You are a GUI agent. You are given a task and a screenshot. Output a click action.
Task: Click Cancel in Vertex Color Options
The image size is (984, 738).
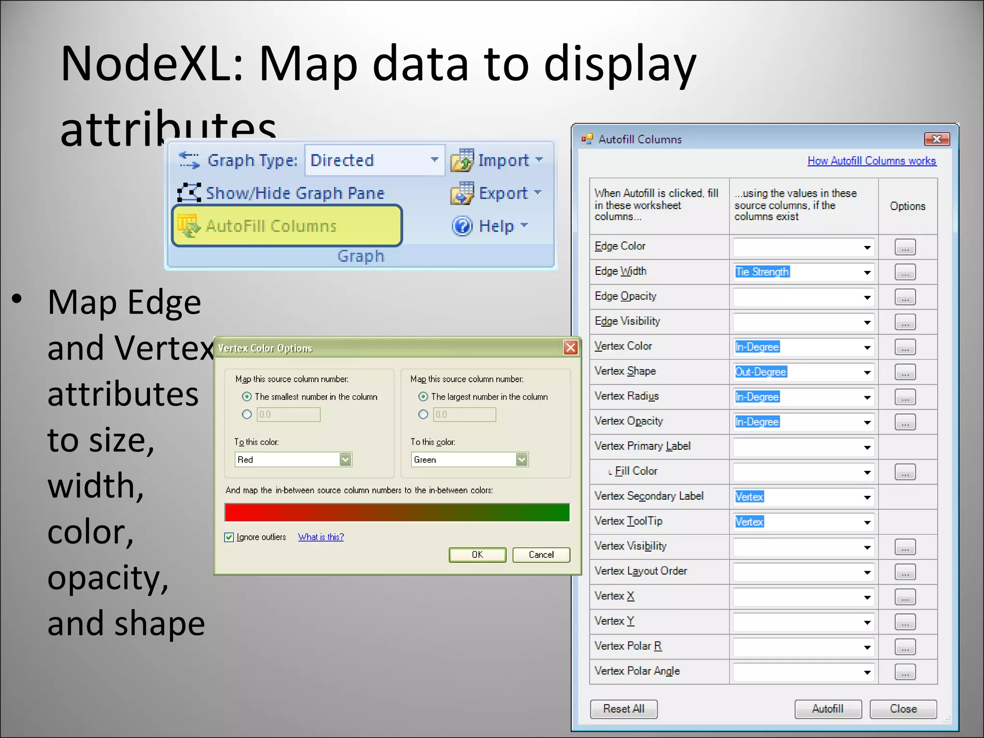(541, 554)
